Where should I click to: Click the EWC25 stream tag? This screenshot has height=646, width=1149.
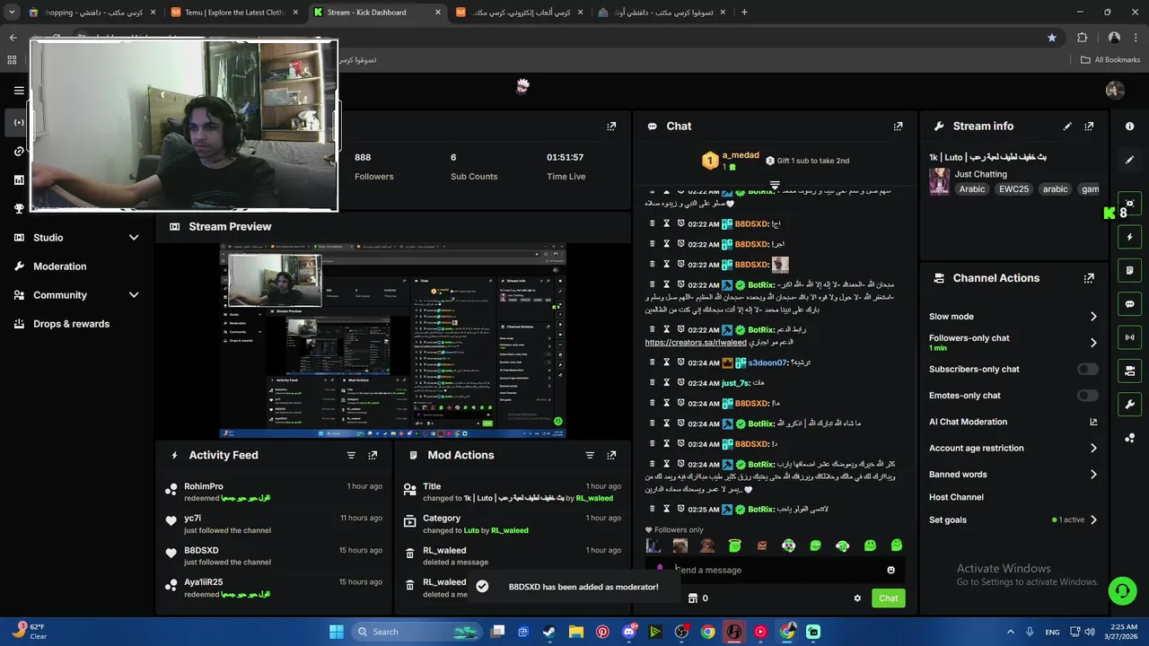[1014, 189]
